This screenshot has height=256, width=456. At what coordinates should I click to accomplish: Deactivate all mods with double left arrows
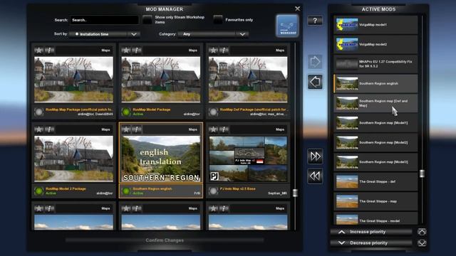(315, 176)
